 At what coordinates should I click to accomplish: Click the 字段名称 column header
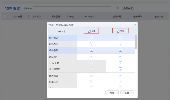pos(61,31)
